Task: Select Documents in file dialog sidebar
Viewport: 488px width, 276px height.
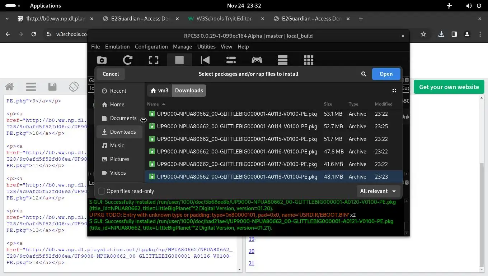Action: (119, 118)
